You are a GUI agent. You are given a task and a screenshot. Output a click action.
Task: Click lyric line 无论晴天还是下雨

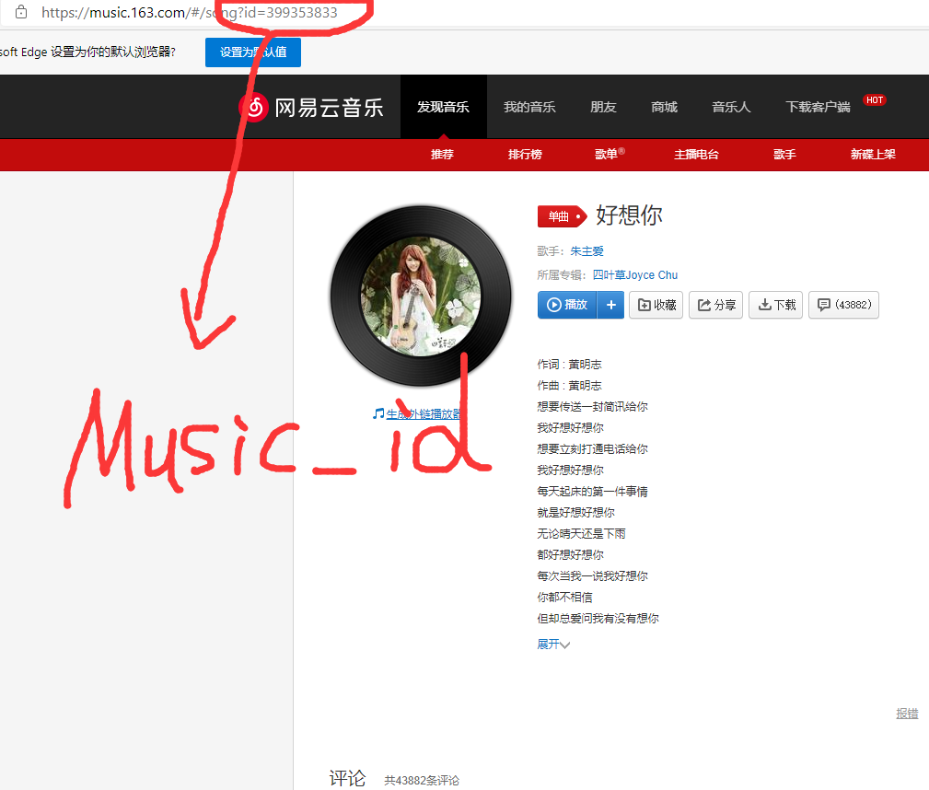581,533
